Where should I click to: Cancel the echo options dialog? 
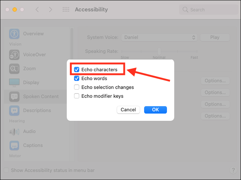tap(128, 110)
